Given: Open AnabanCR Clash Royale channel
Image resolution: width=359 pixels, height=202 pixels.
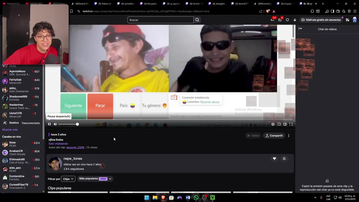Looking at the screenshot, I should click(x=21, y=153).
